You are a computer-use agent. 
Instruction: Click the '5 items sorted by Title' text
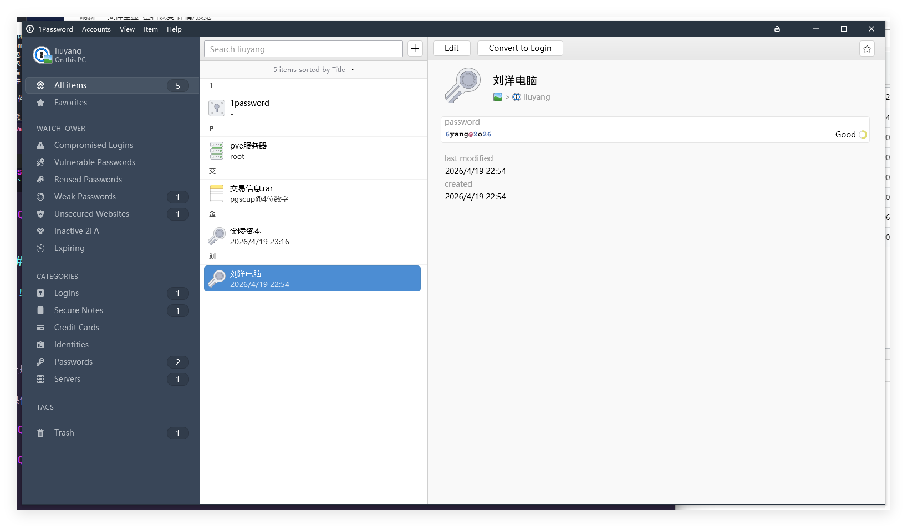click(x=309, y=70)
